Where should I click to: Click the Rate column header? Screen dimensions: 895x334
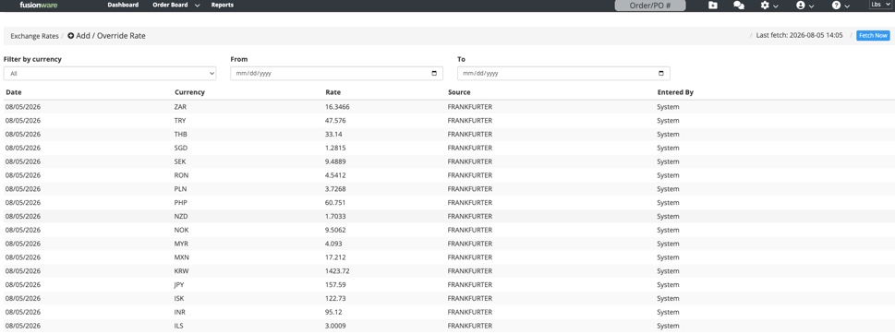(333, 92)
